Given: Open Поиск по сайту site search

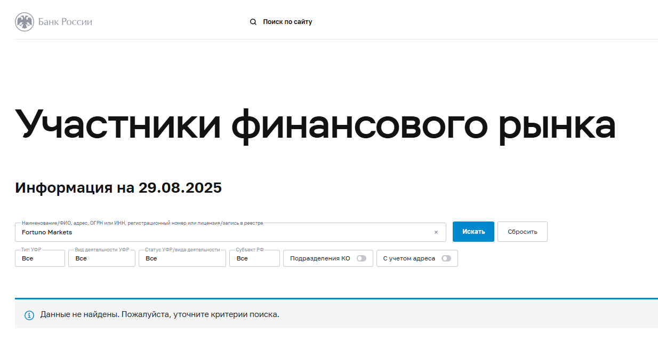Looking at the screenshot, I should 287,22.
